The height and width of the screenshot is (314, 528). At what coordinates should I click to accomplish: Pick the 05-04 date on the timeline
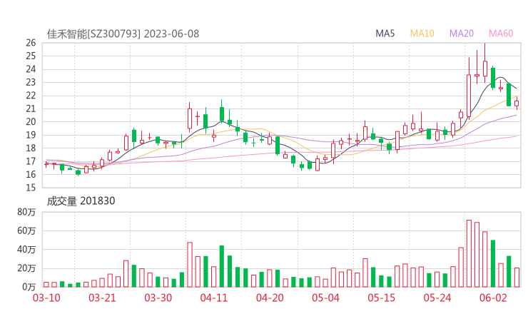(x=325, y=298)
